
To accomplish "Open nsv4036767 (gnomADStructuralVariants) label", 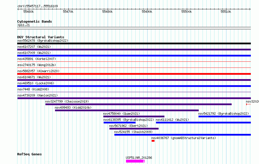I will click(184, 138).
